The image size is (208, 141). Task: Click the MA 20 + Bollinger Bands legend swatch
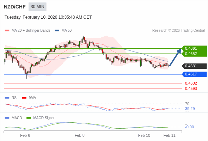[x=7, y=31]
